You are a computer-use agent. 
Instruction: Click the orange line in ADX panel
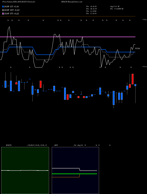[x=66, y=177]
